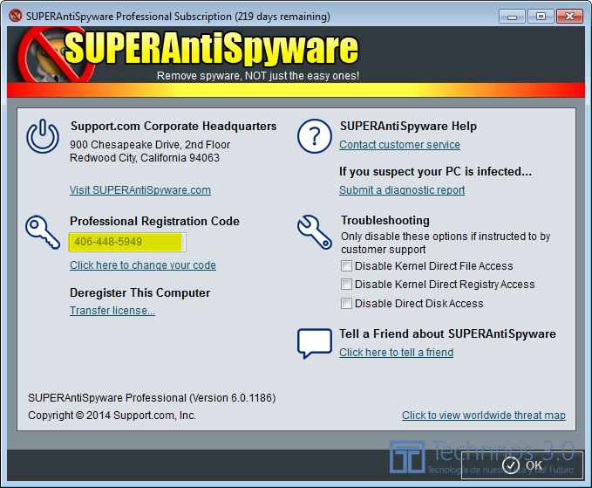
Task: Click the speech bubble Tell a Friend icon
Action: 315,343
